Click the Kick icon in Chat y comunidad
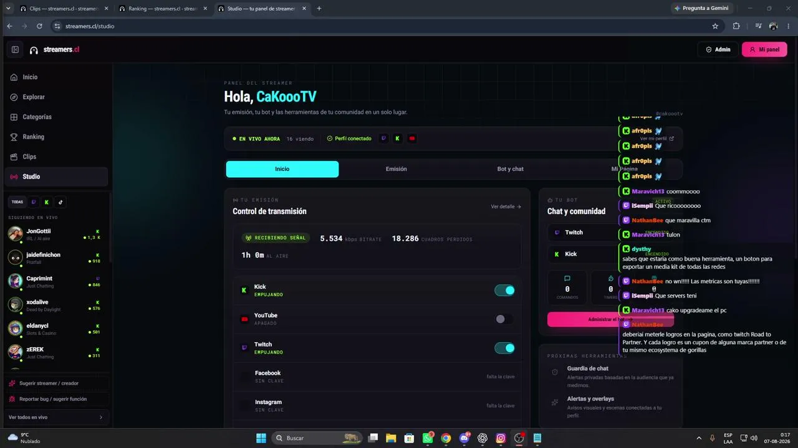The width and height of the screenshot is (798, 448). (557, 254)
